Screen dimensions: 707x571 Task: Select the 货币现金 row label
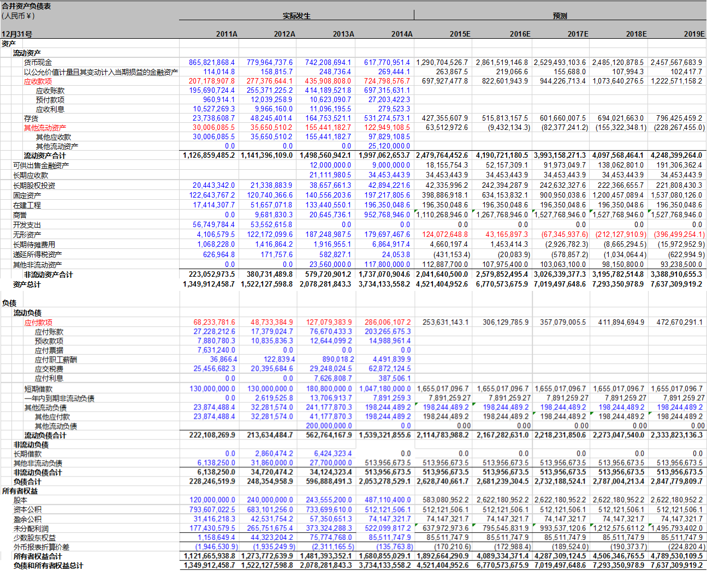[x=38, y=62]
